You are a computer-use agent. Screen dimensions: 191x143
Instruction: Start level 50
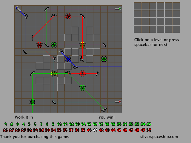[x=149, y=130]
